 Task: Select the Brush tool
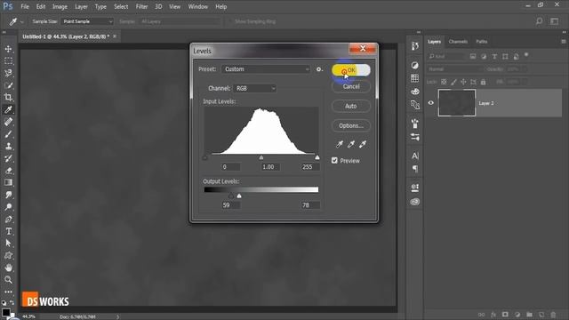click(8, 134)
